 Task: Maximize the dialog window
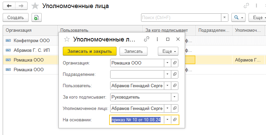[x=168, y=39]
